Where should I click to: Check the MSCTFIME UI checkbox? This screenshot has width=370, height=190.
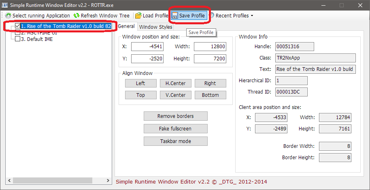17,33
